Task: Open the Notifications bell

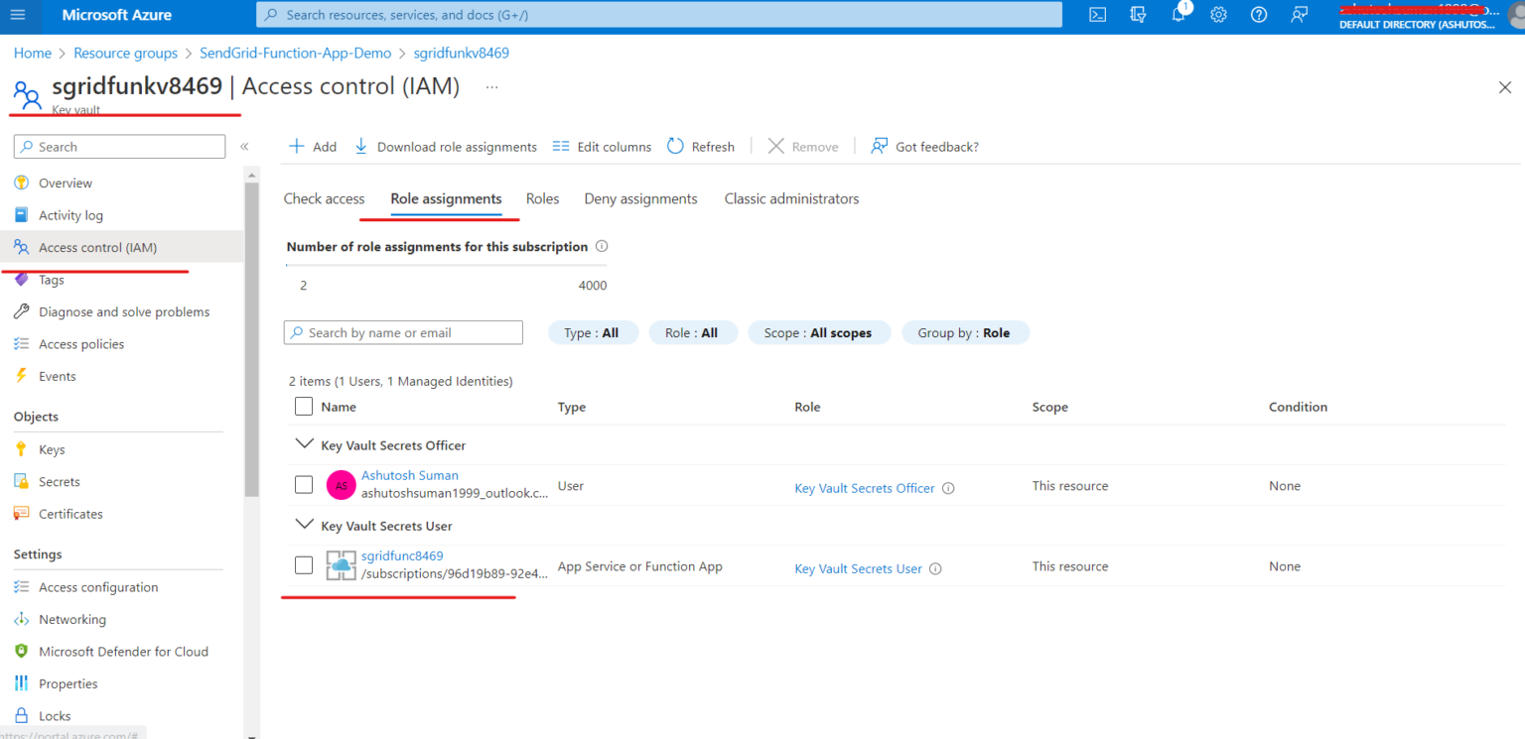Action: (1178, 15)
